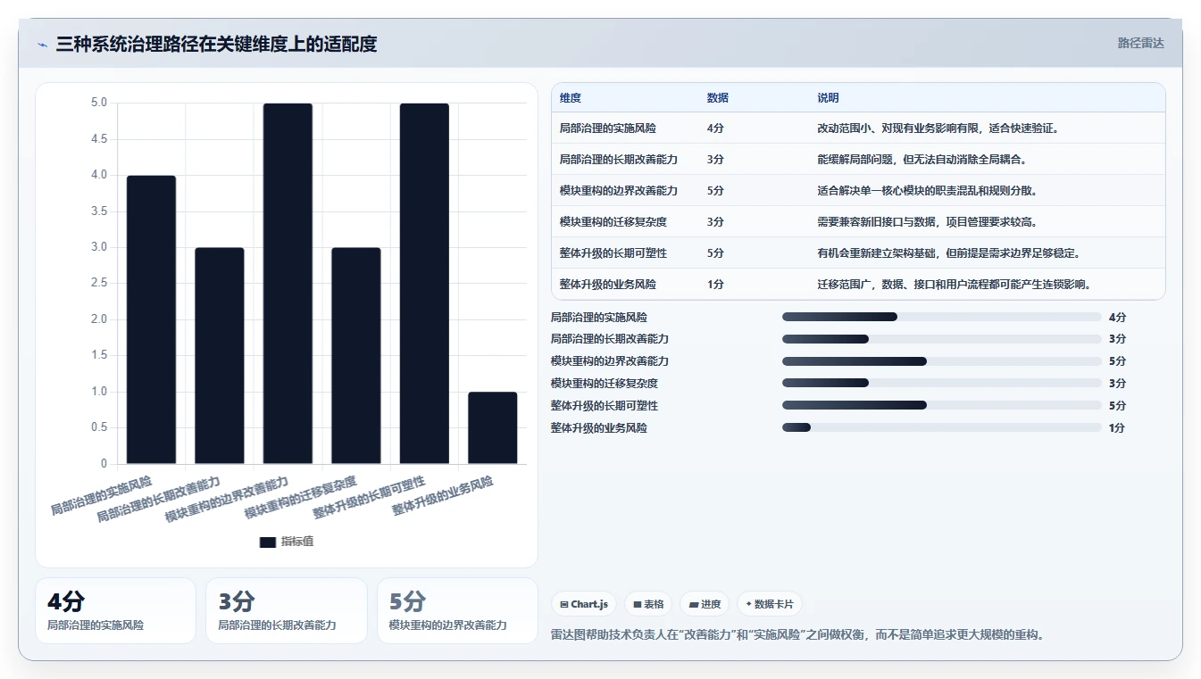This screenshot has height=679, width=1201.
Task: Click the 2.5 tick on the chart's y-axis
Action: click(x=98, y=283)
